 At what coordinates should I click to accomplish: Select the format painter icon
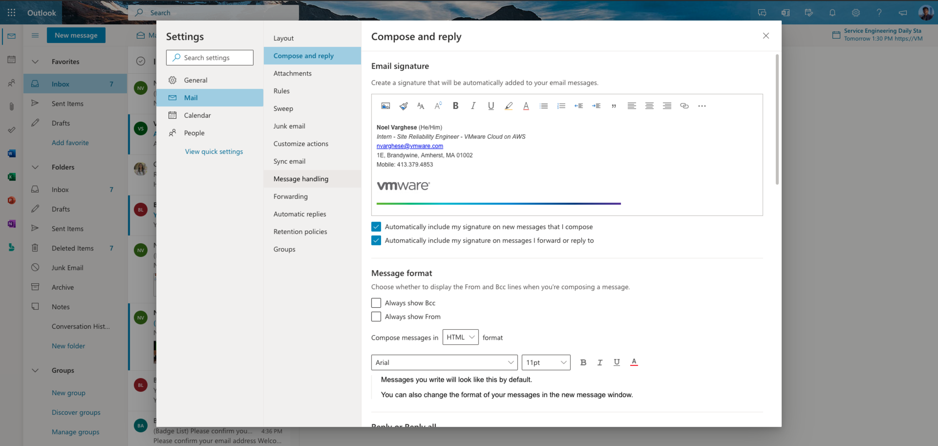click(x=403, y=106)
